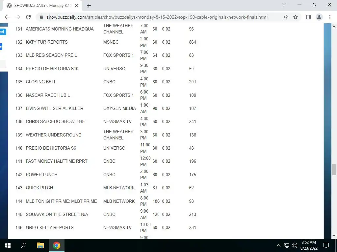
Task: Click viewers value 864
Action: click(x=193, y=42)
